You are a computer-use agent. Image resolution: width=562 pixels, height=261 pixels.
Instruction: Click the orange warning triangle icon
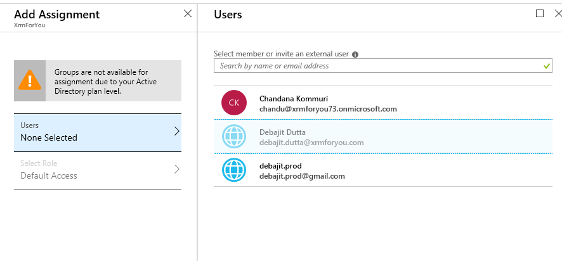click(29, 81)
